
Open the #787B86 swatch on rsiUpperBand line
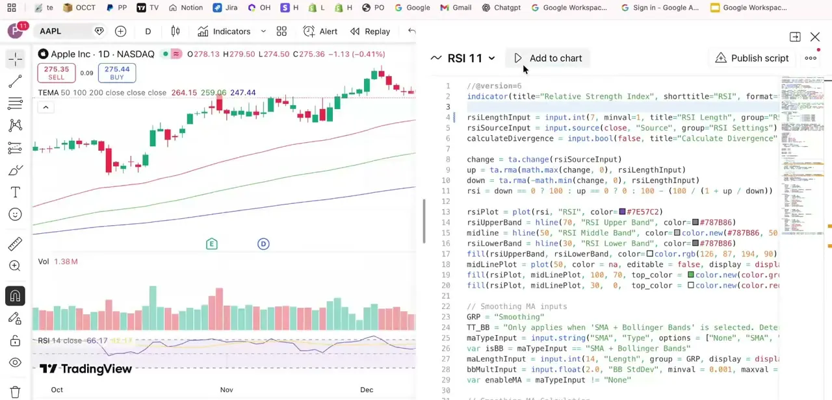pyautogui.click(x=695, y=222)
